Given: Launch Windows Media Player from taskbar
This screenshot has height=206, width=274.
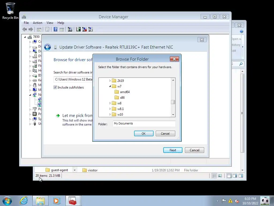Looking at the screenshot, I should [57, 201].
